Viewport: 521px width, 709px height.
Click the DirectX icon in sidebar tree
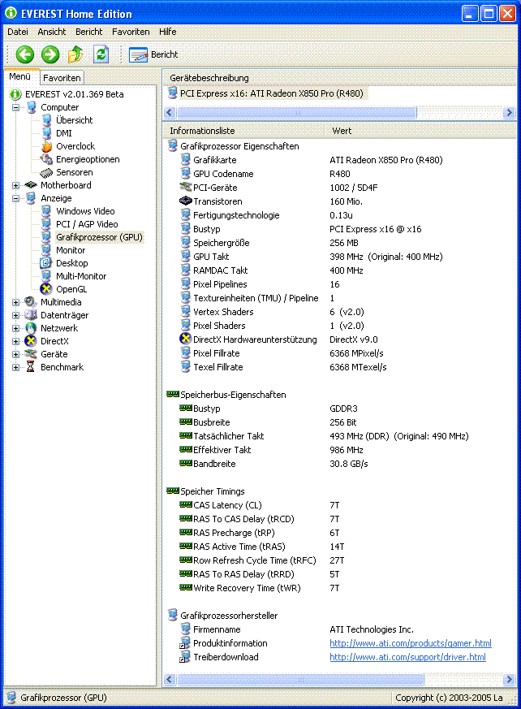(x=30, y=341)
